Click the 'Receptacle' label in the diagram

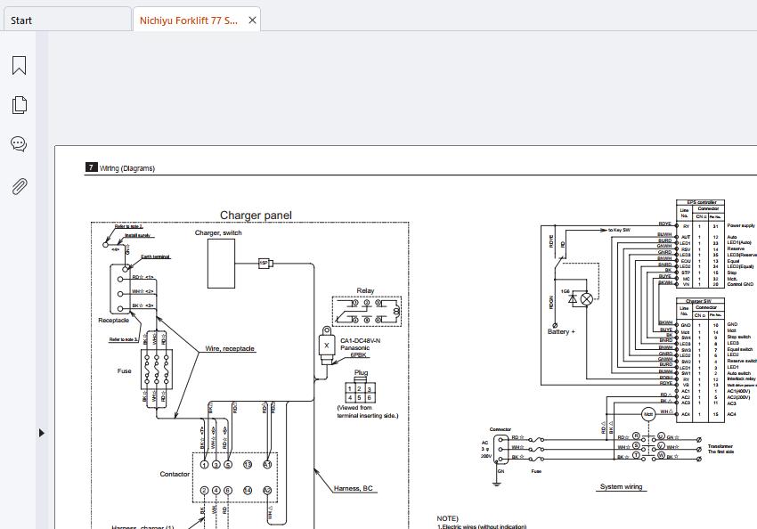[x=113, y=320]
